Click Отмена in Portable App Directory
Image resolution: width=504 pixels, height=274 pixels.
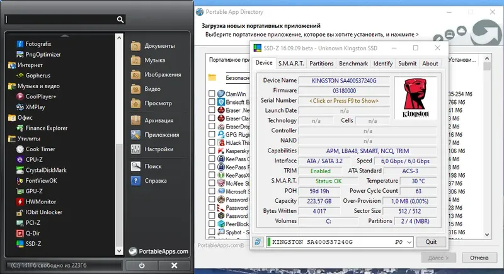coord(479,258)
